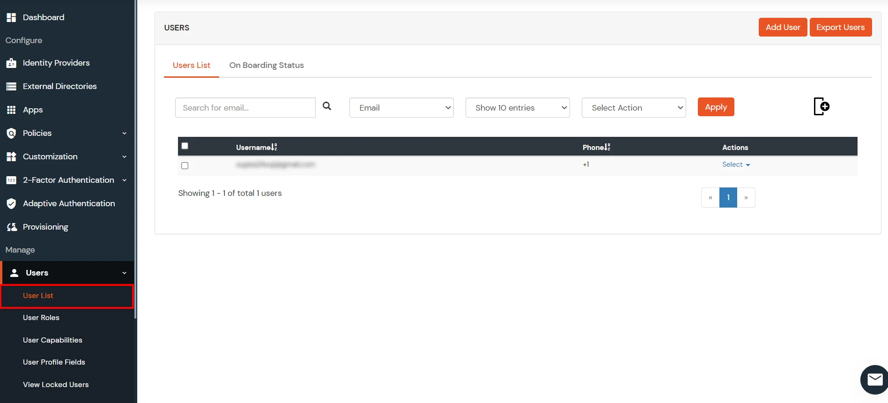
Task: Open User List in sidebar
Action: pyautogui.click(x=67, y=296)
